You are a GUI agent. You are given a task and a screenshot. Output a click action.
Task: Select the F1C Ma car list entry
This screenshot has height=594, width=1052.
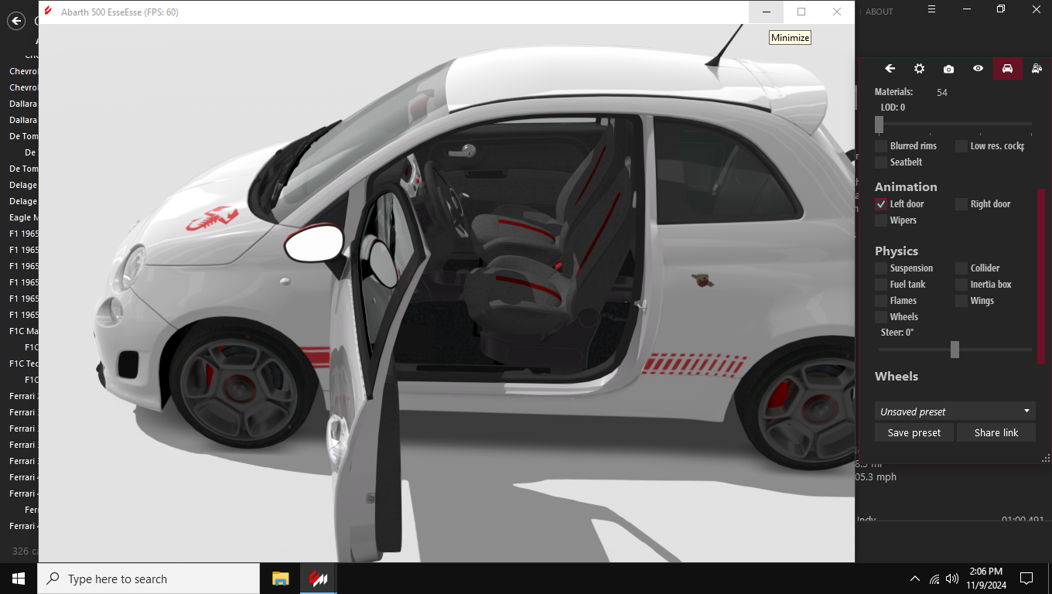tap(23, 331)
